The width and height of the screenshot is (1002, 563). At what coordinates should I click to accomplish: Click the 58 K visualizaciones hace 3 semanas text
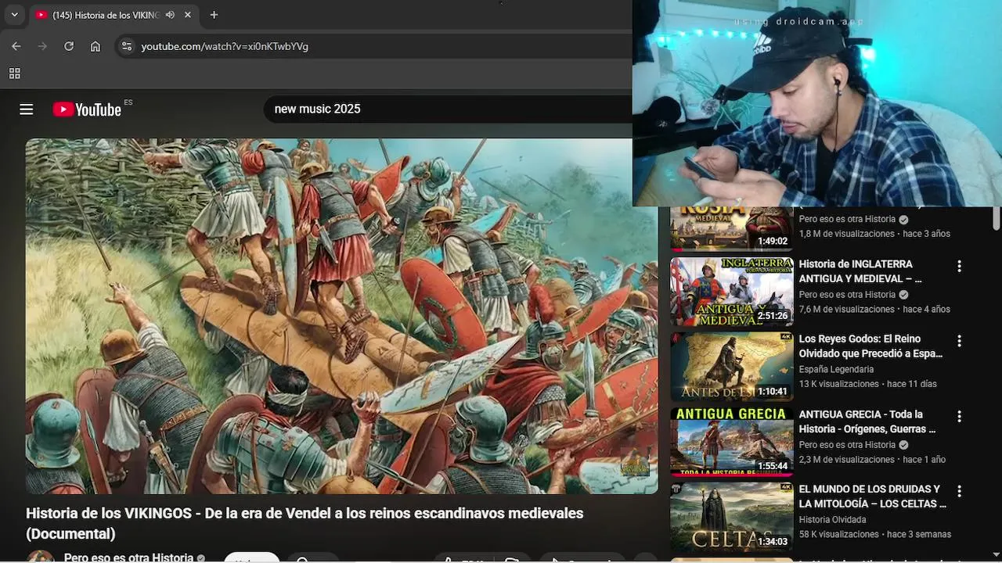(875, 535)
